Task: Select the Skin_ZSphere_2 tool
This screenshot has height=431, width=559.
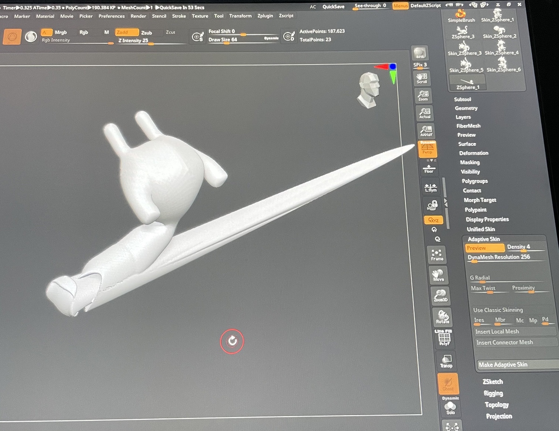Action: pos(499,32)
